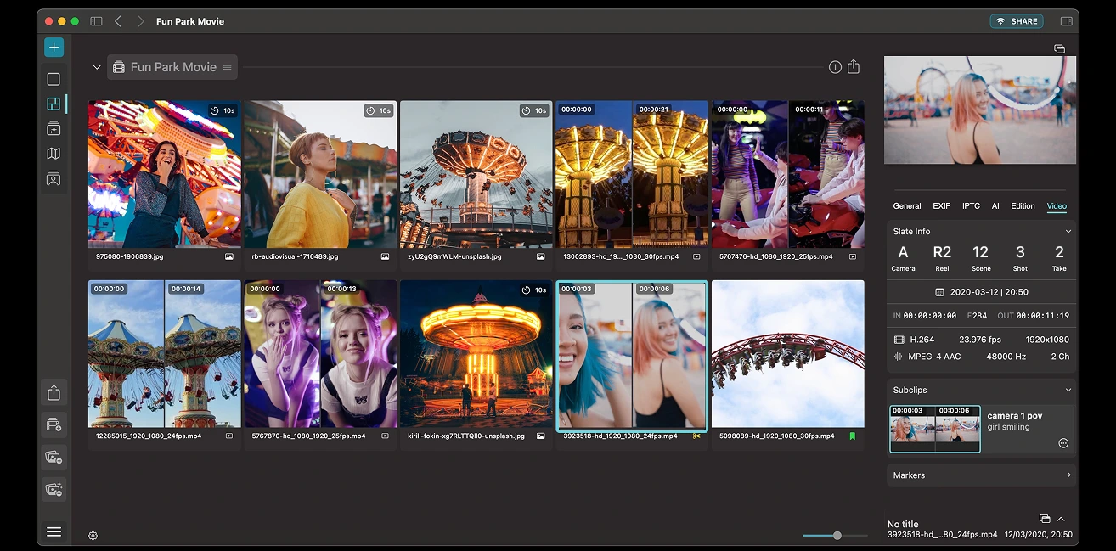
Task: Collapse the Fun Park Movie section chevron
Action: click(x=97, y=67)
